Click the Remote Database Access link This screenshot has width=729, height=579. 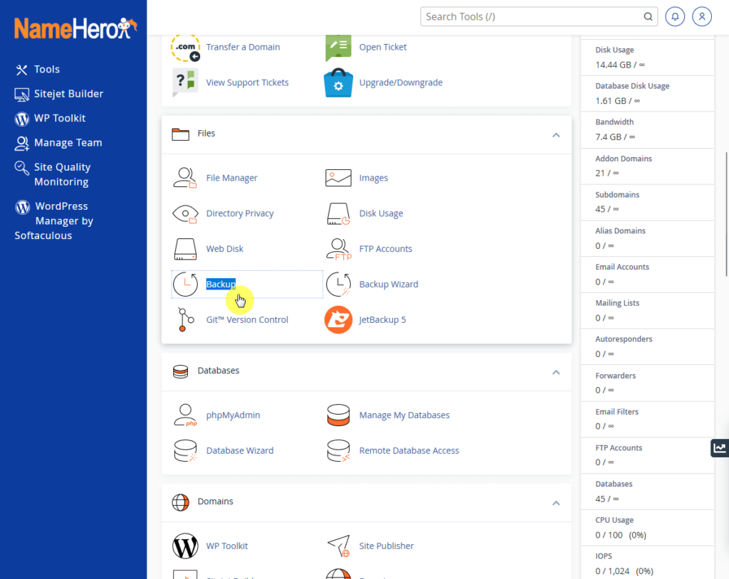point(409,451)
